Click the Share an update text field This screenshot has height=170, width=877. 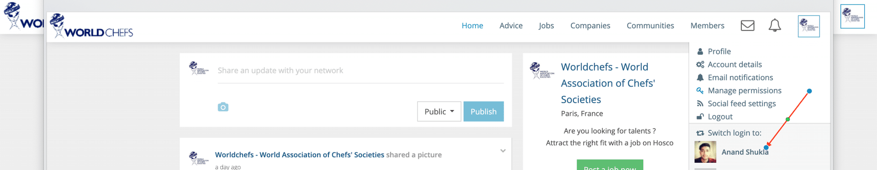point(360,71)
